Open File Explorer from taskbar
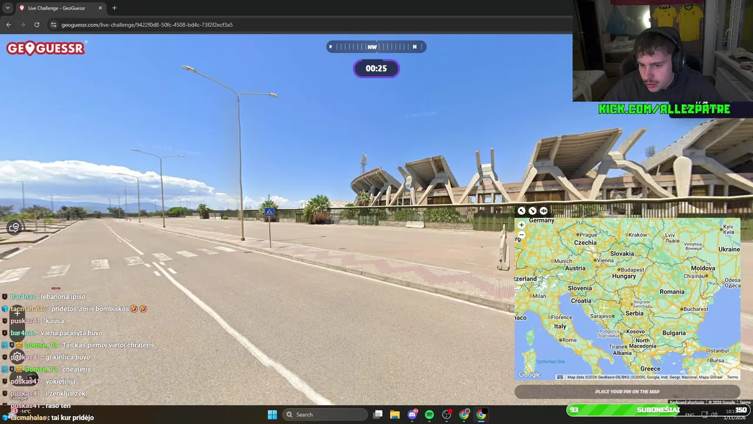Image resolution: width=753 pixels, height=424 pixels. coord(395,415)
